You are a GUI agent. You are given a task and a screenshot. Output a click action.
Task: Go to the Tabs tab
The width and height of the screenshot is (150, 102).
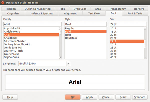pos(62,9)
